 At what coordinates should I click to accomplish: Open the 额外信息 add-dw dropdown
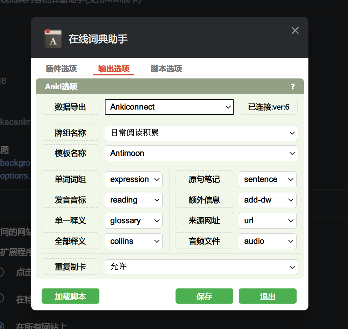click(x=268, y=200)
